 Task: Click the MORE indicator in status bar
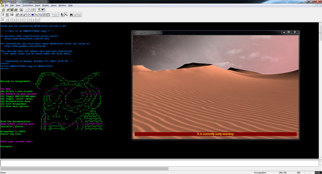click(318, 173)
